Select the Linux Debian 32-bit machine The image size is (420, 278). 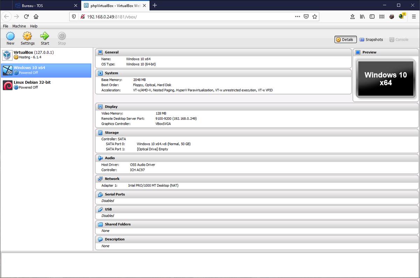46,85
